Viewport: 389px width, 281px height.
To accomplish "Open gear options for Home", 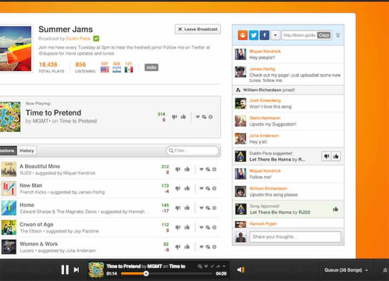I will (214, 208).
